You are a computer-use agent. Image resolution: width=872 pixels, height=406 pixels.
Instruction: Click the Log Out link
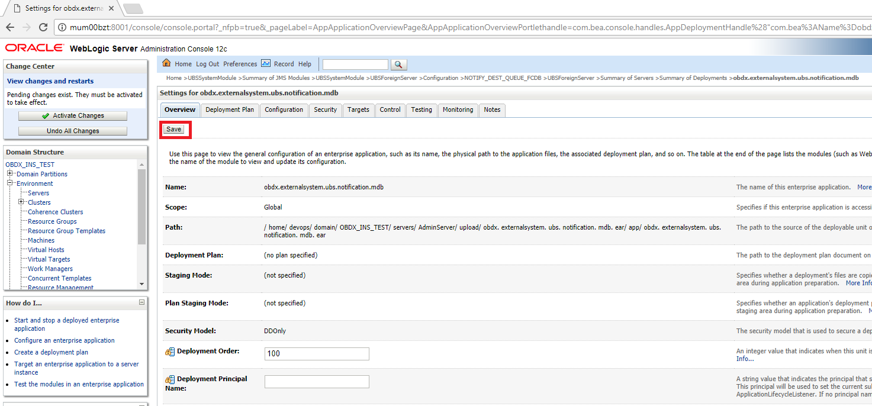coord(207,64)
